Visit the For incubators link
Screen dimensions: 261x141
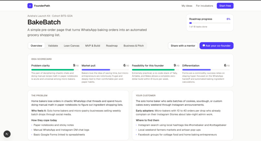pos(204,5)
